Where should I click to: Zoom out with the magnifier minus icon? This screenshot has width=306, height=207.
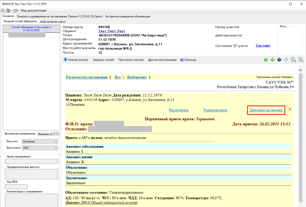301,60
